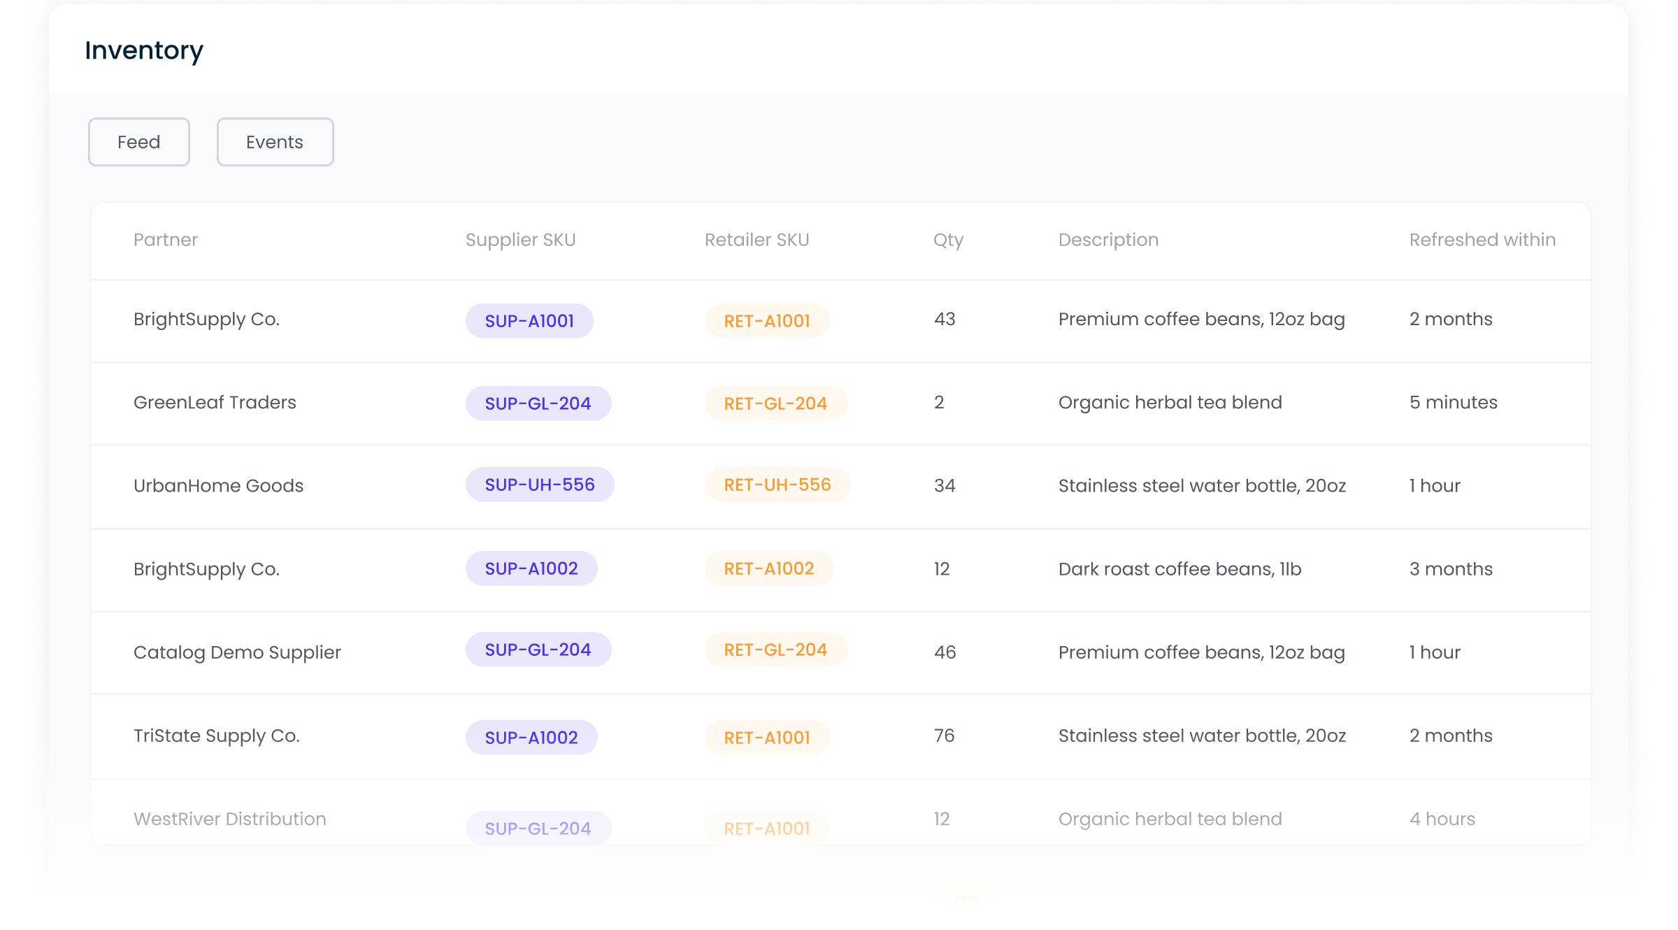Image resolution: width=1678 pixels, height=930 pixels.
Task: Click the SUP-A1002 badge in the TriState row
Action: 531,738
